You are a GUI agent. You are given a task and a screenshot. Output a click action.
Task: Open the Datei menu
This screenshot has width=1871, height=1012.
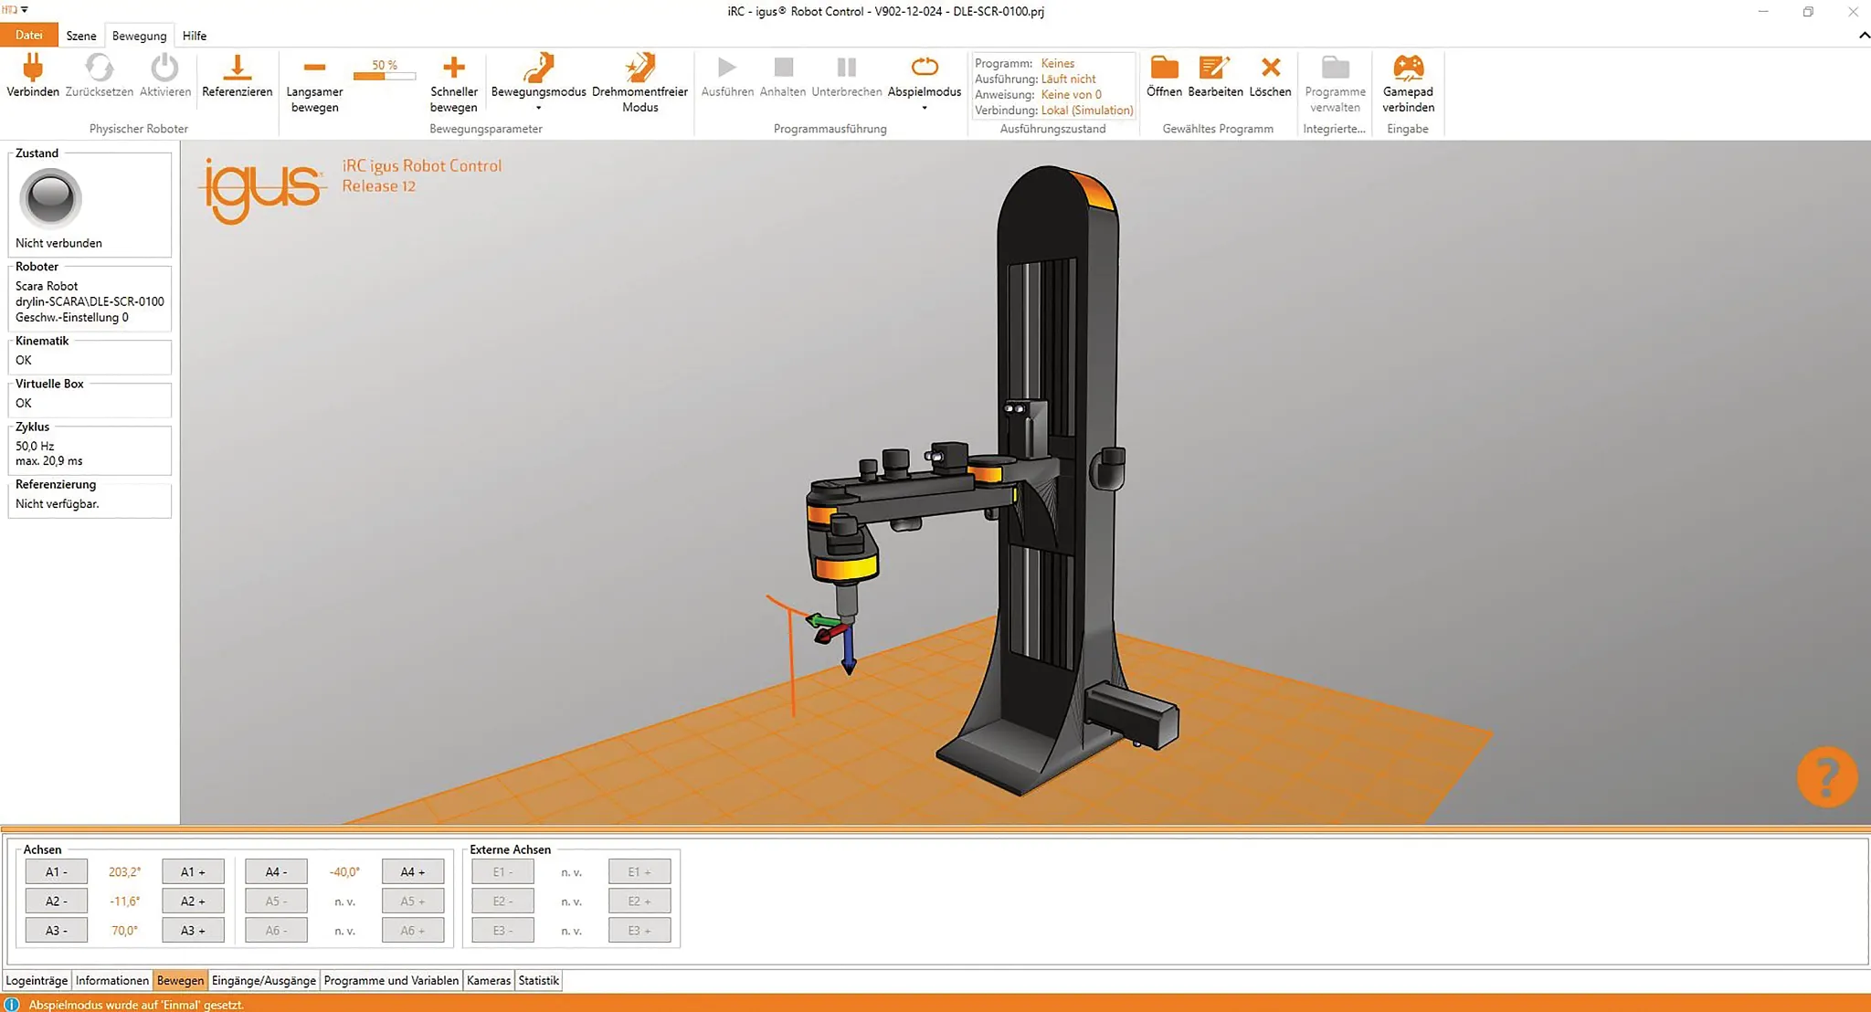28,36
